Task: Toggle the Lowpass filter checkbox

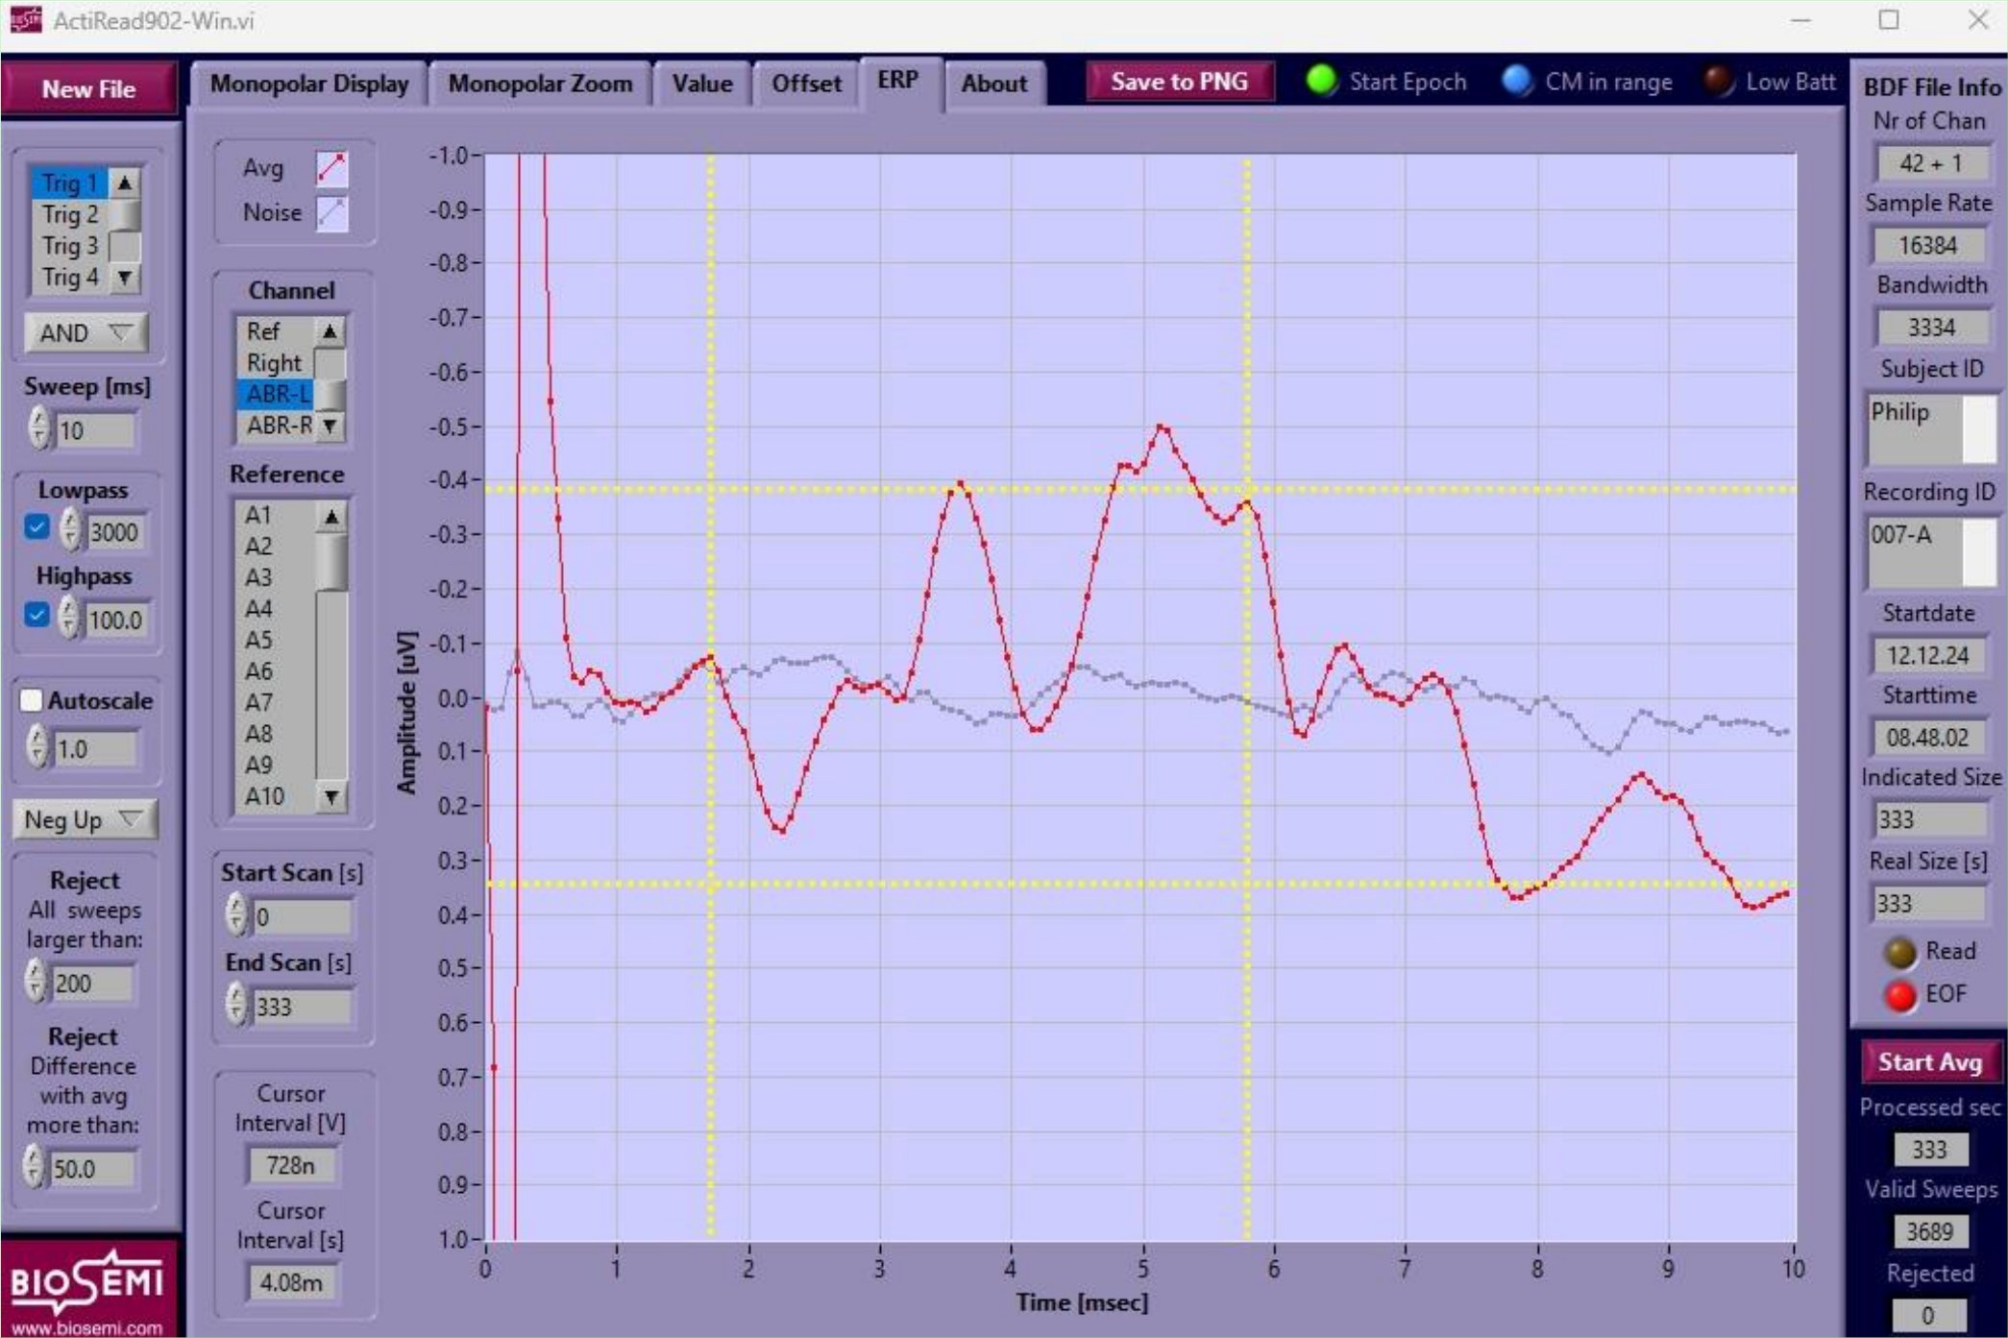Action: click(37, 527)
